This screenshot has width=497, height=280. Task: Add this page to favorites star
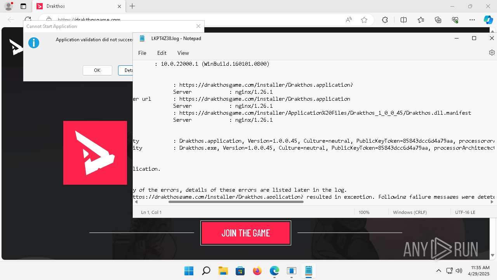pos(364,20)
